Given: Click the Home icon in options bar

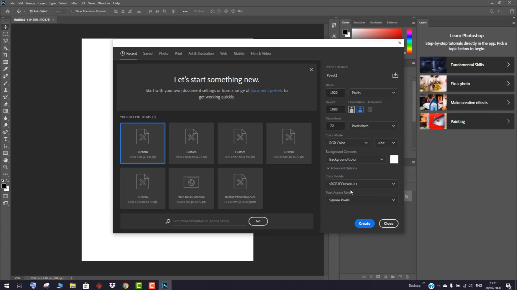Looking at the screenshot, I should [8, 11].
